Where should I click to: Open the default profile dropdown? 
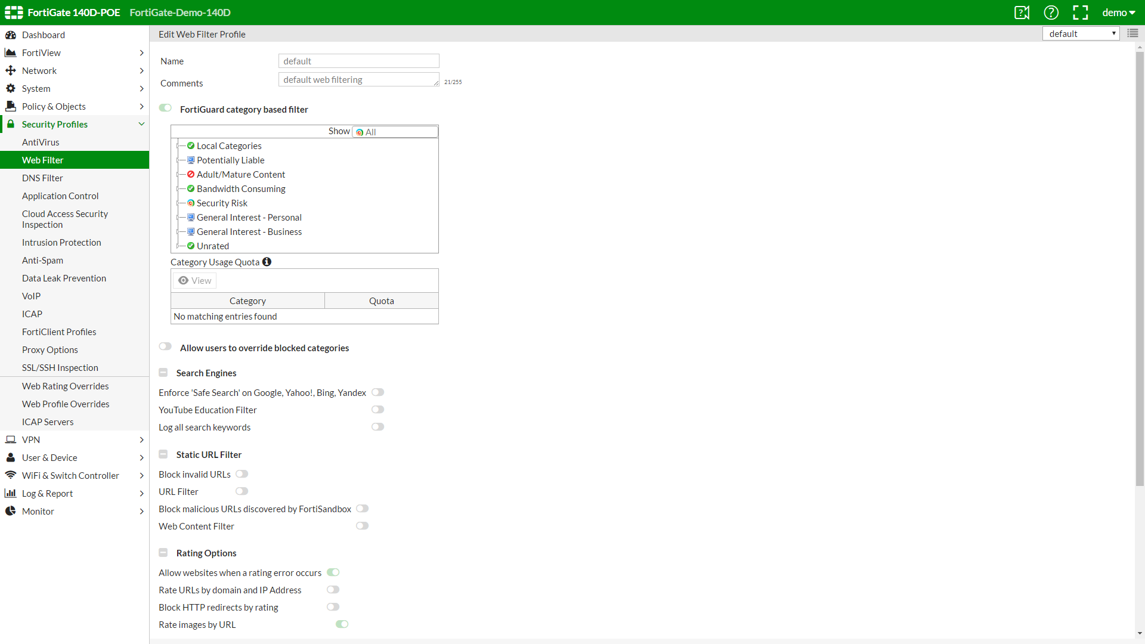[x=1081, y=34]
